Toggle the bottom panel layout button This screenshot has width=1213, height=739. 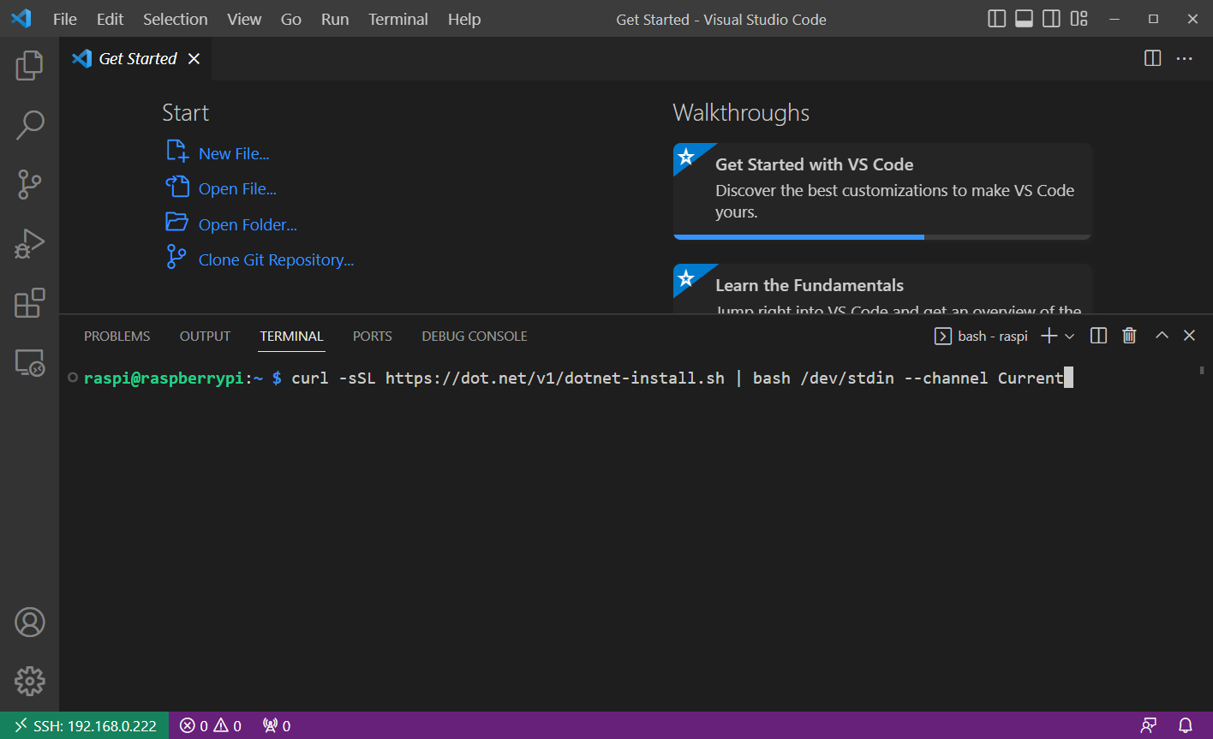(1024, 19)
